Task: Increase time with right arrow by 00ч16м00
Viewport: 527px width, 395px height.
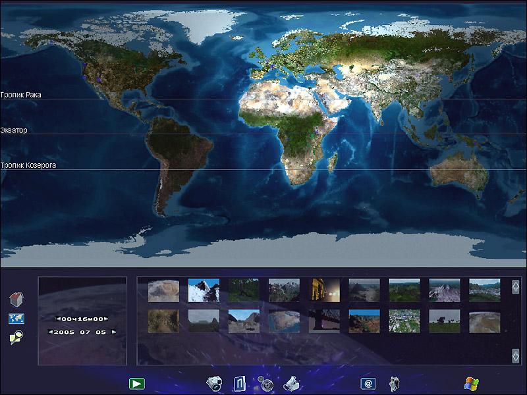Action: [x=106, y=319]
